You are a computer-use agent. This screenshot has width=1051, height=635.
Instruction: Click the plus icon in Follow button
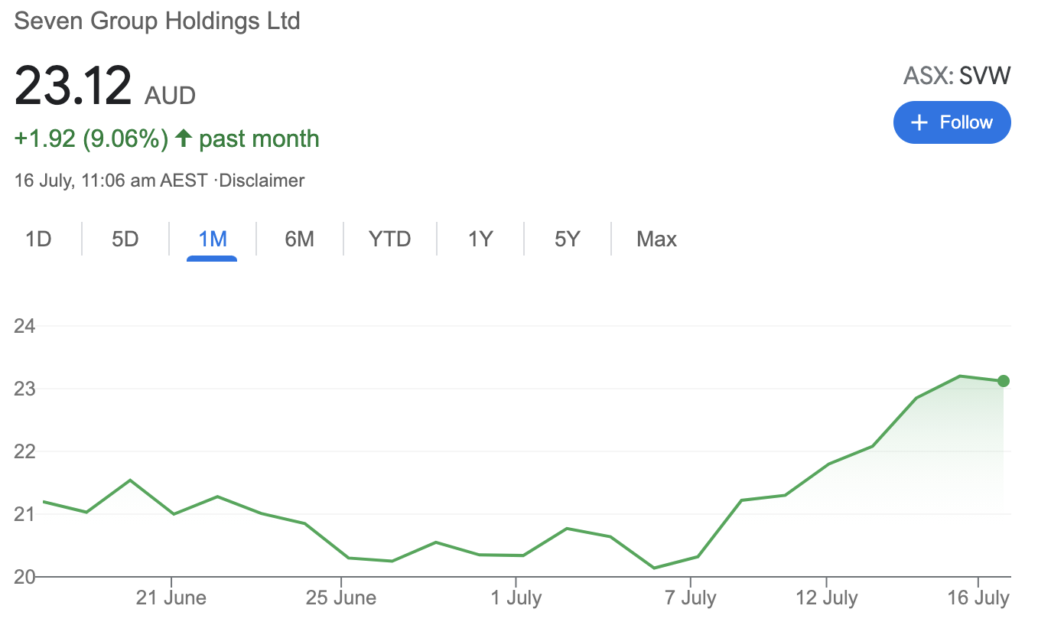(x=920, y=123)
